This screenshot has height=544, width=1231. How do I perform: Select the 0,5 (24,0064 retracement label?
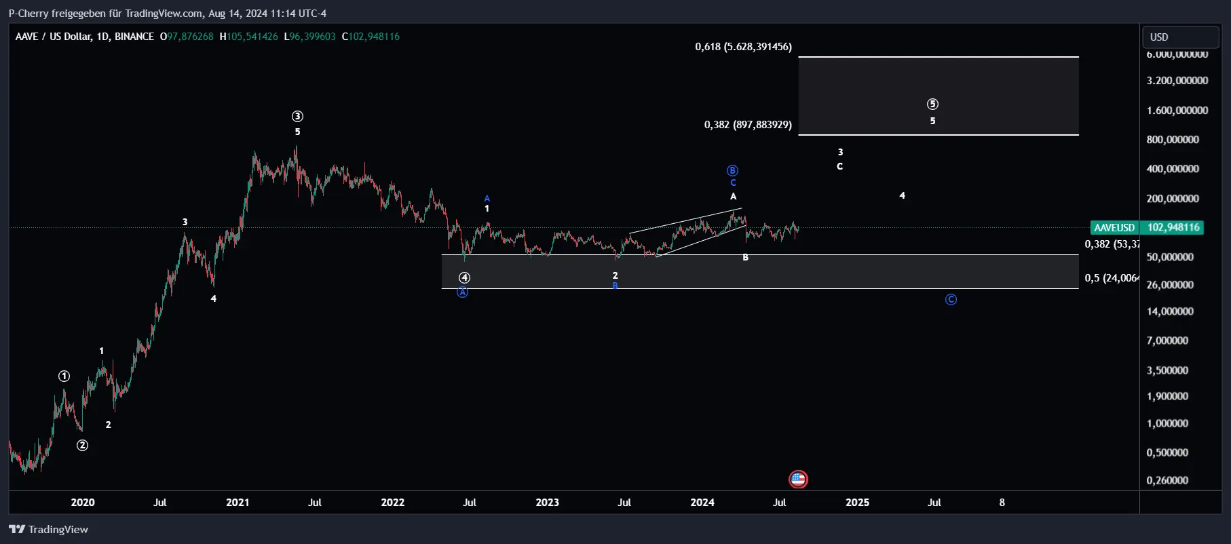[x=1112, y=278]
